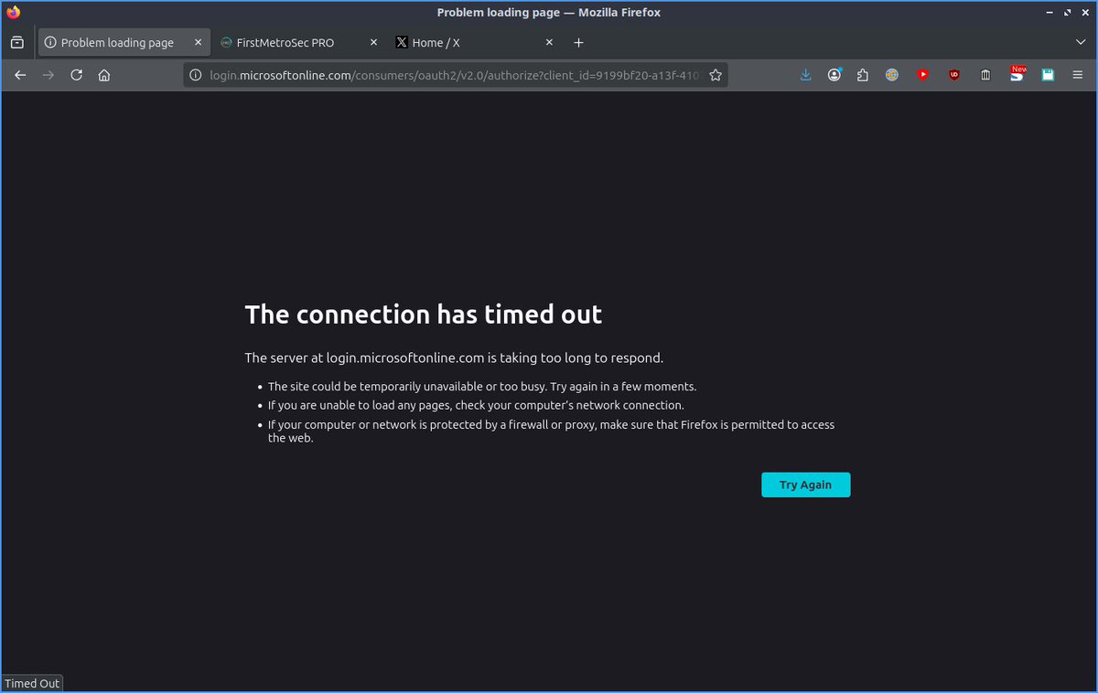Reload the current page

[x=77, y=75]
